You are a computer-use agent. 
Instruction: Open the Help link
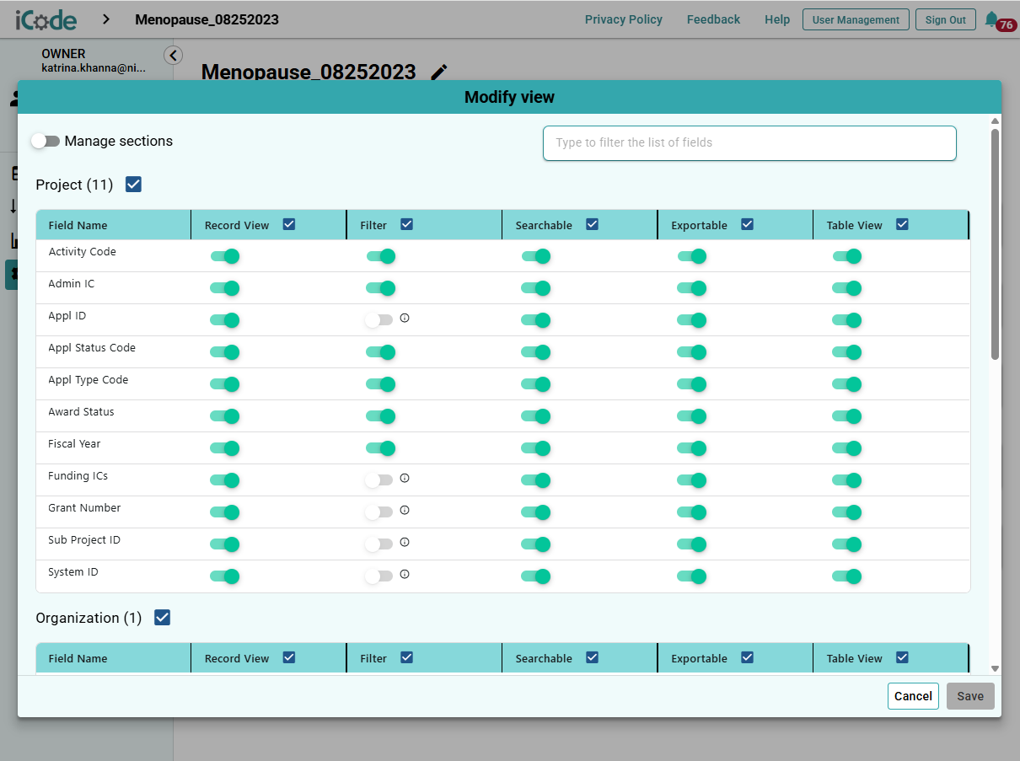tap(777, 19)
